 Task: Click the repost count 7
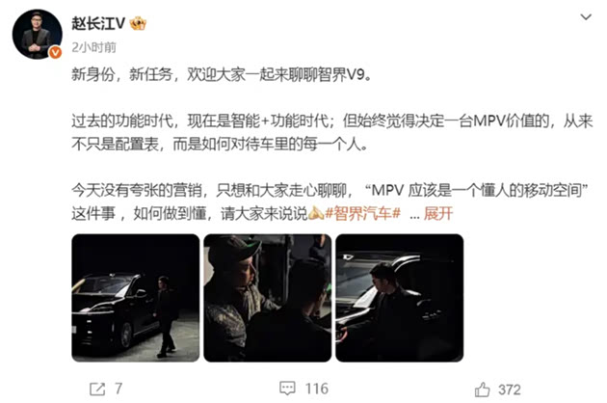(x=119, y=389)
